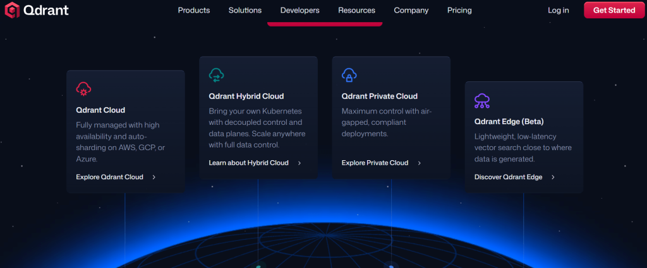Open the Resources menu
This screenshot has height=268, width=647.
[356, 10]
